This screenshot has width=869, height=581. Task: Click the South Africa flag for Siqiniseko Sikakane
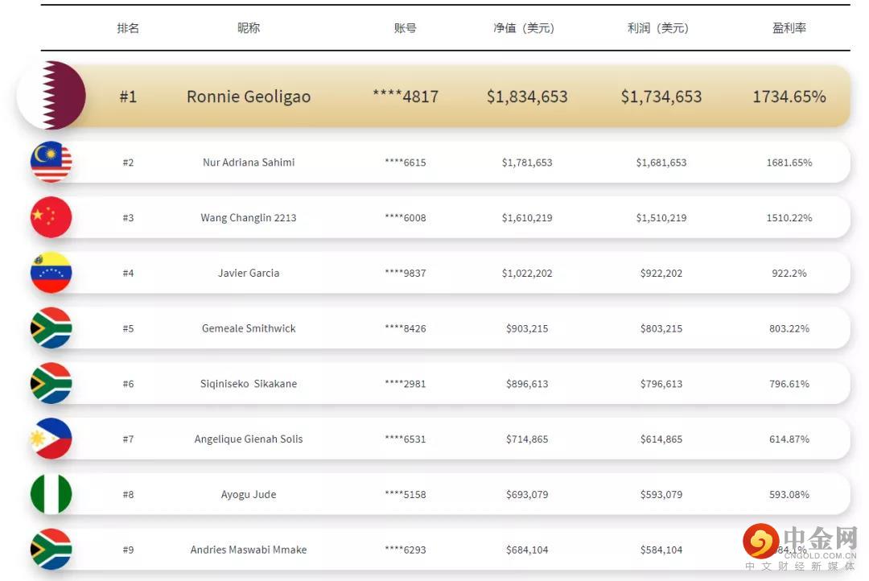(51, 384)
